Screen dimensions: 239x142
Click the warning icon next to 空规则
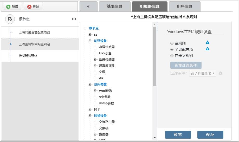coord(207,42)
